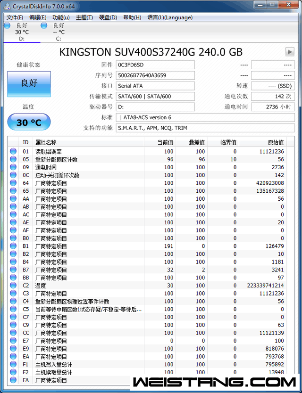
Task: Click raw value 126479 in row B1
Action: tap(275, 246)
